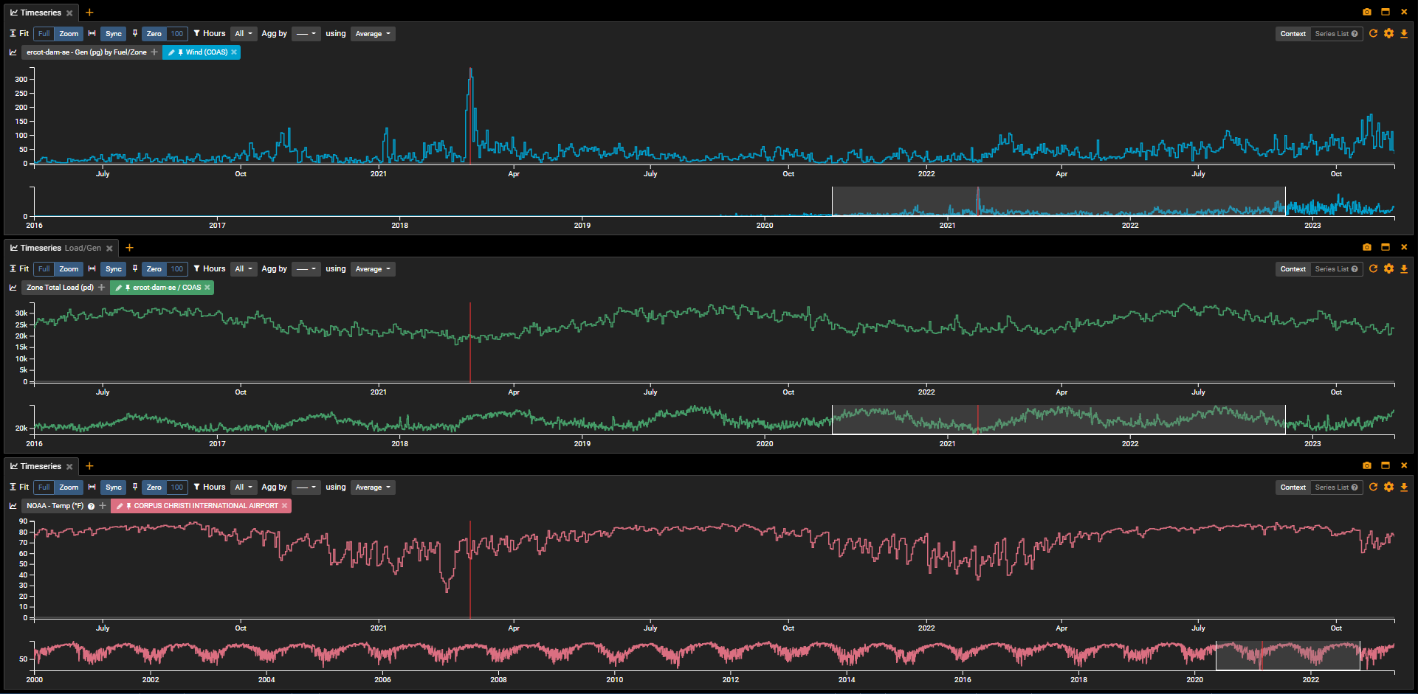Switch fit to Full in temperature panel

[x=44, y=487]
